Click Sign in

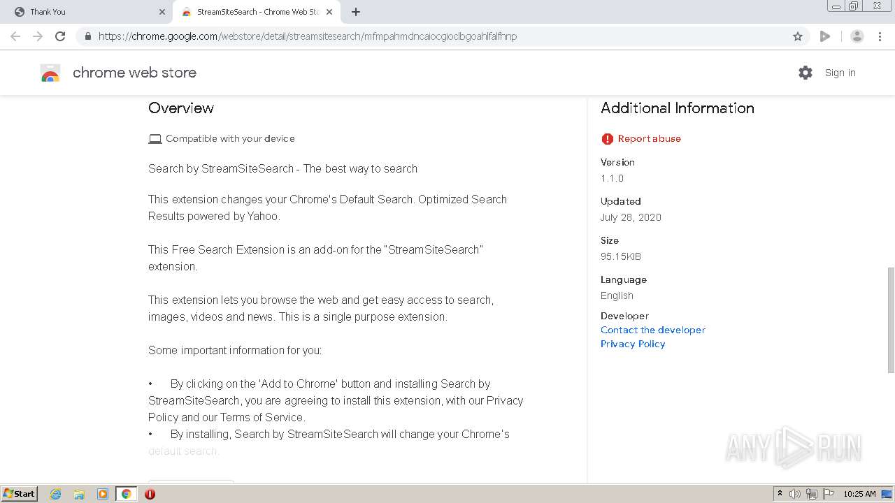point(840,73)
